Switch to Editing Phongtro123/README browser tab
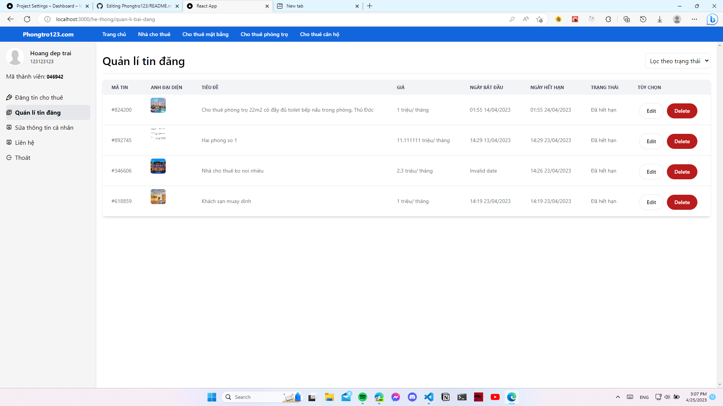The image size is (723, 406). [137, 6]
